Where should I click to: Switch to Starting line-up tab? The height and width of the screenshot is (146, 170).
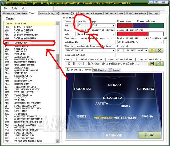pyautogui.click(x=79, y=70)
